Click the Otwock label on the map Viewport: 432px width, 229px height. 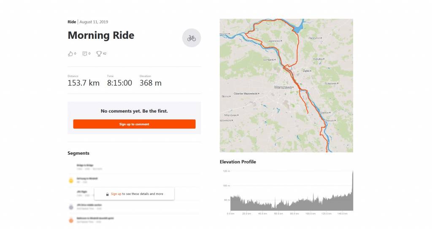[x=329, y=120]
